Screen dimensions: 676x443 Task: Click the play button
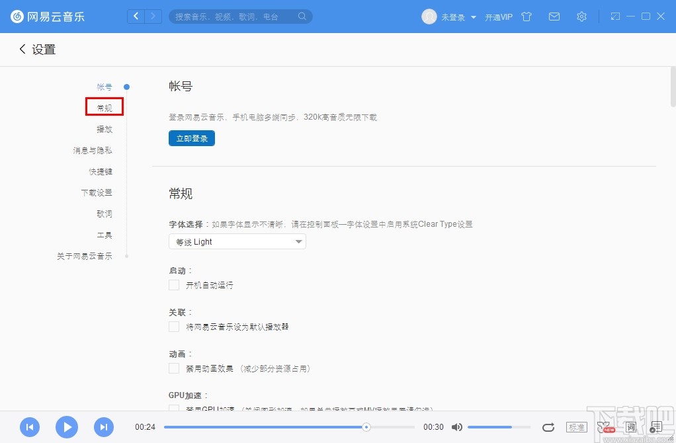click(67, 427)
